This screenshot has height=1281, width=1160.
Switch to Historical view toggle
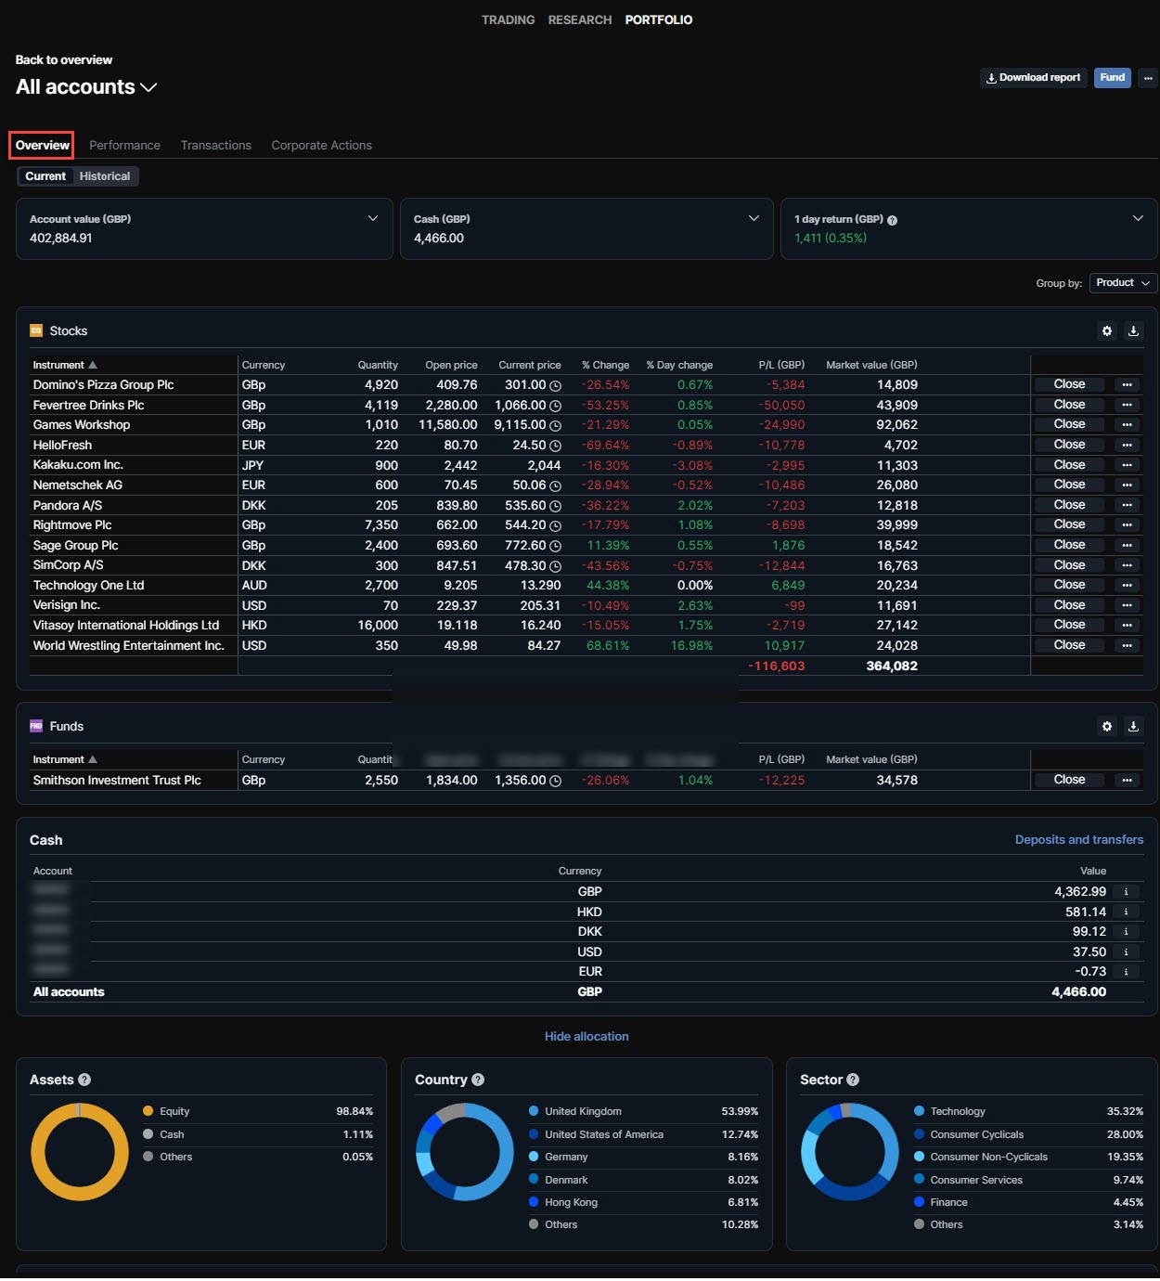click(104, 176)
